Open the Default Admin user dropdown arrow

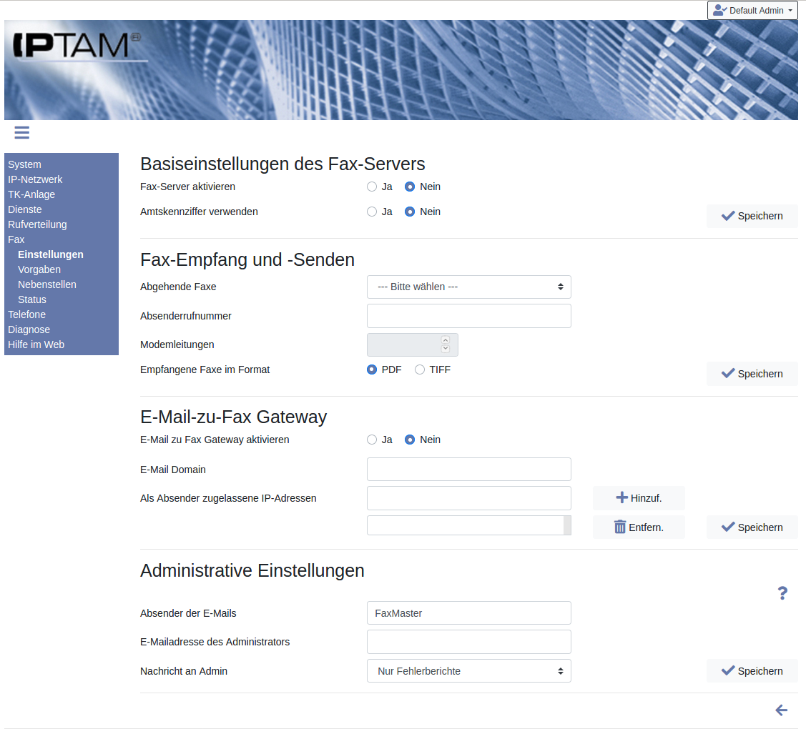pos(790,11)
